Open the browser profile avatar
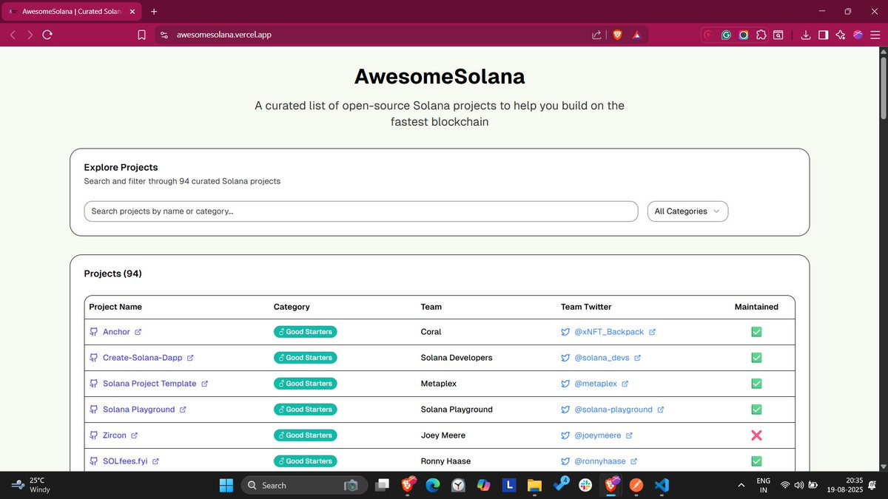The width and height of the screenshot is (888, 499). tap(858, 35)
